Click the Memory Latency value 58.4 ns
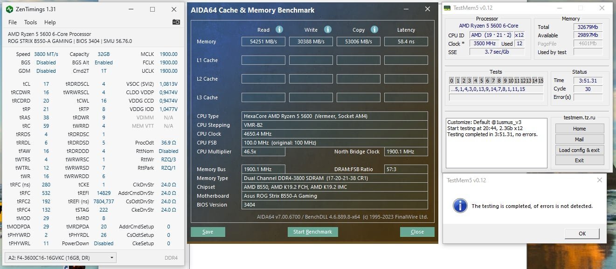 pyautogui.click(x=406, y=41)
